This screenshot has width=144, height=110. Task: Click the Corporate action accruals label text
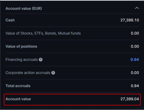tap(28, 73)
